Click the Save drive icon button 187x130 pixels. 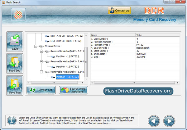(x=15, y=42)
